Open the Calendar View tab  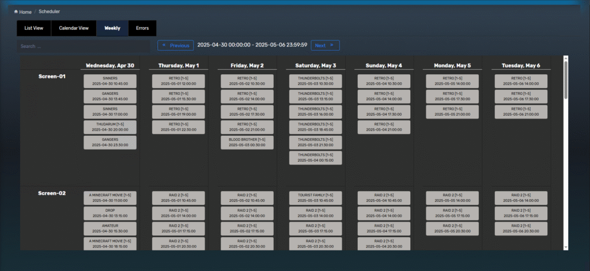click(x=74, y=28)
